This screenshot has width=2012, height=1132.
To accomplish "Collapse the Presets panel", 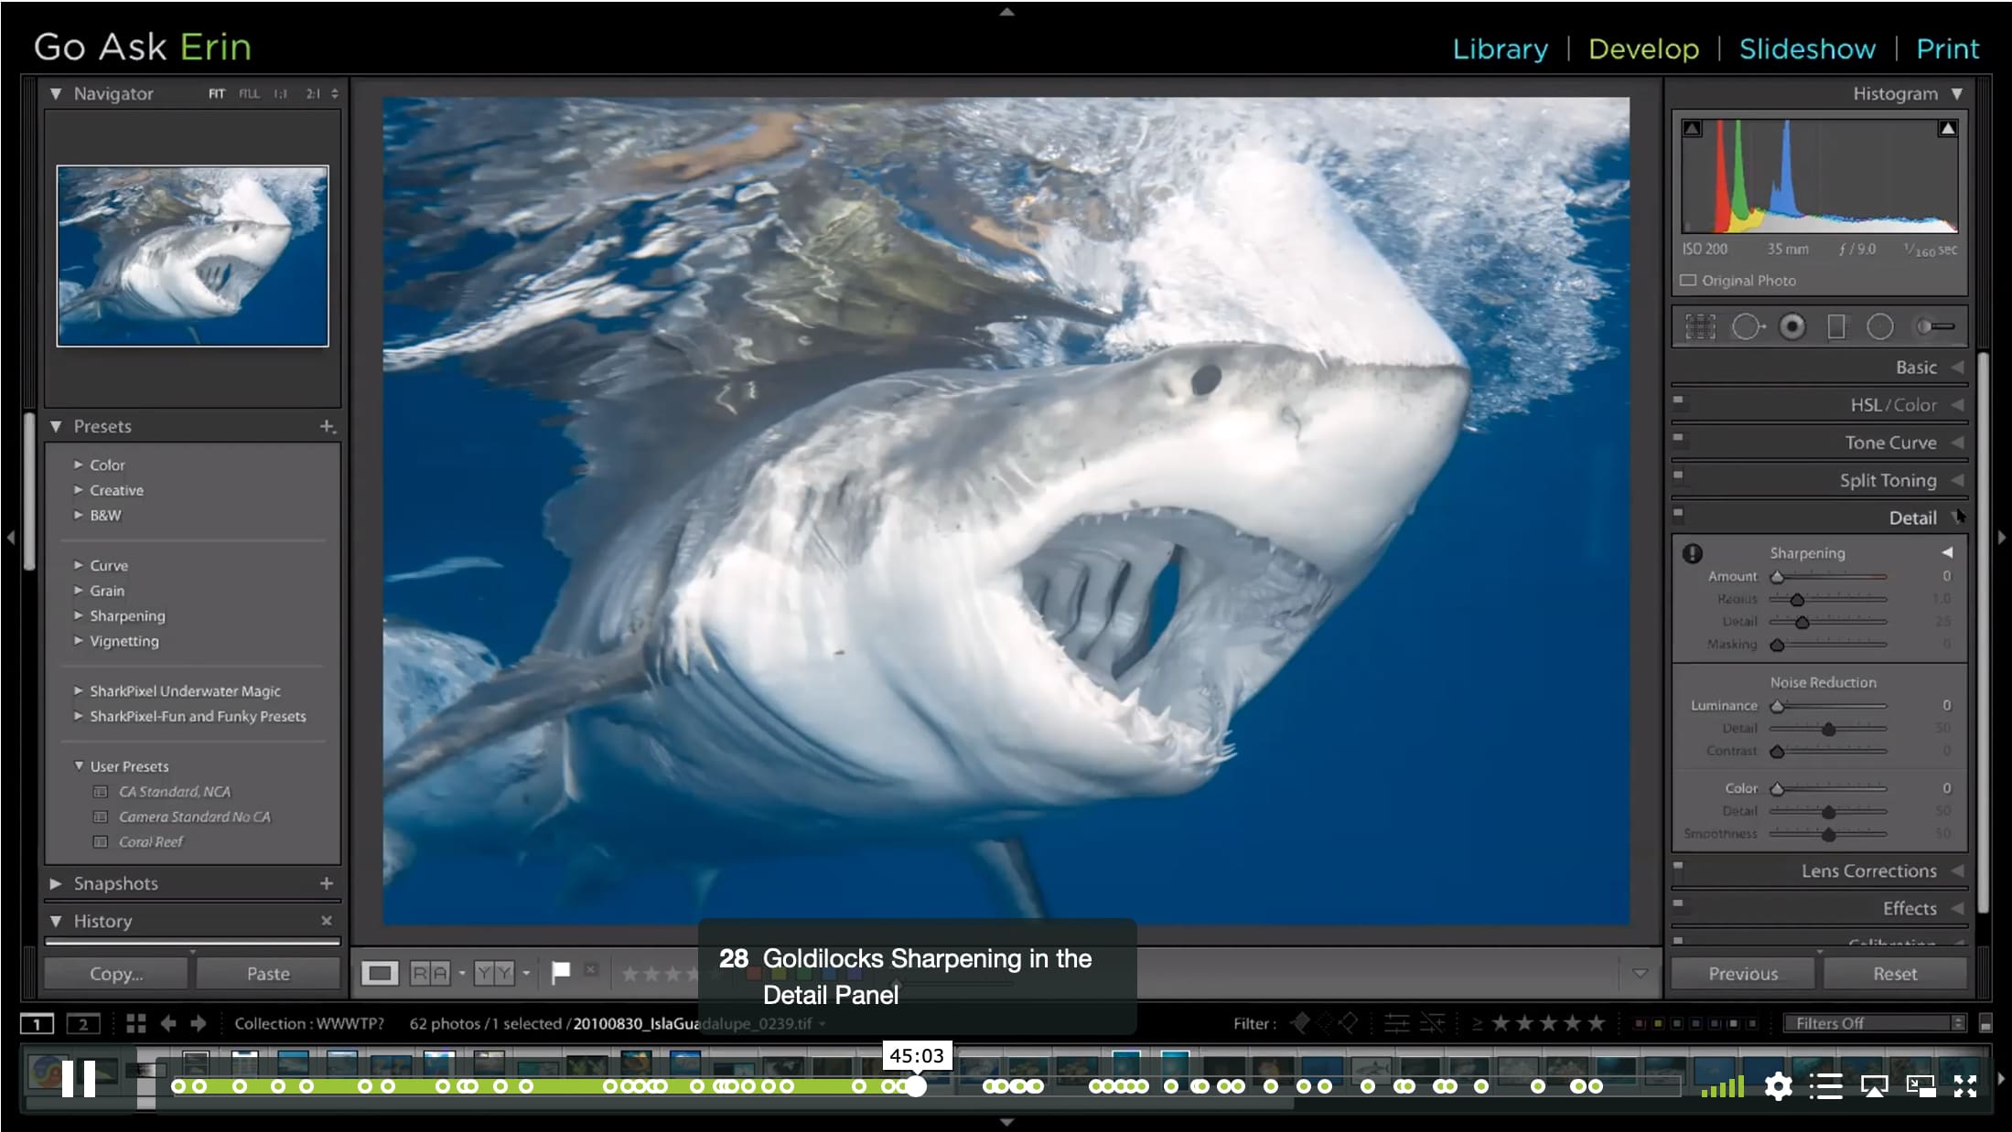I will [x=56, y=426].
